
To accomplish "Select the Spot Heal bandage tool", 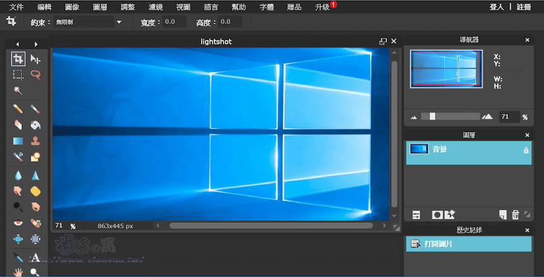I will pos(36,223).
